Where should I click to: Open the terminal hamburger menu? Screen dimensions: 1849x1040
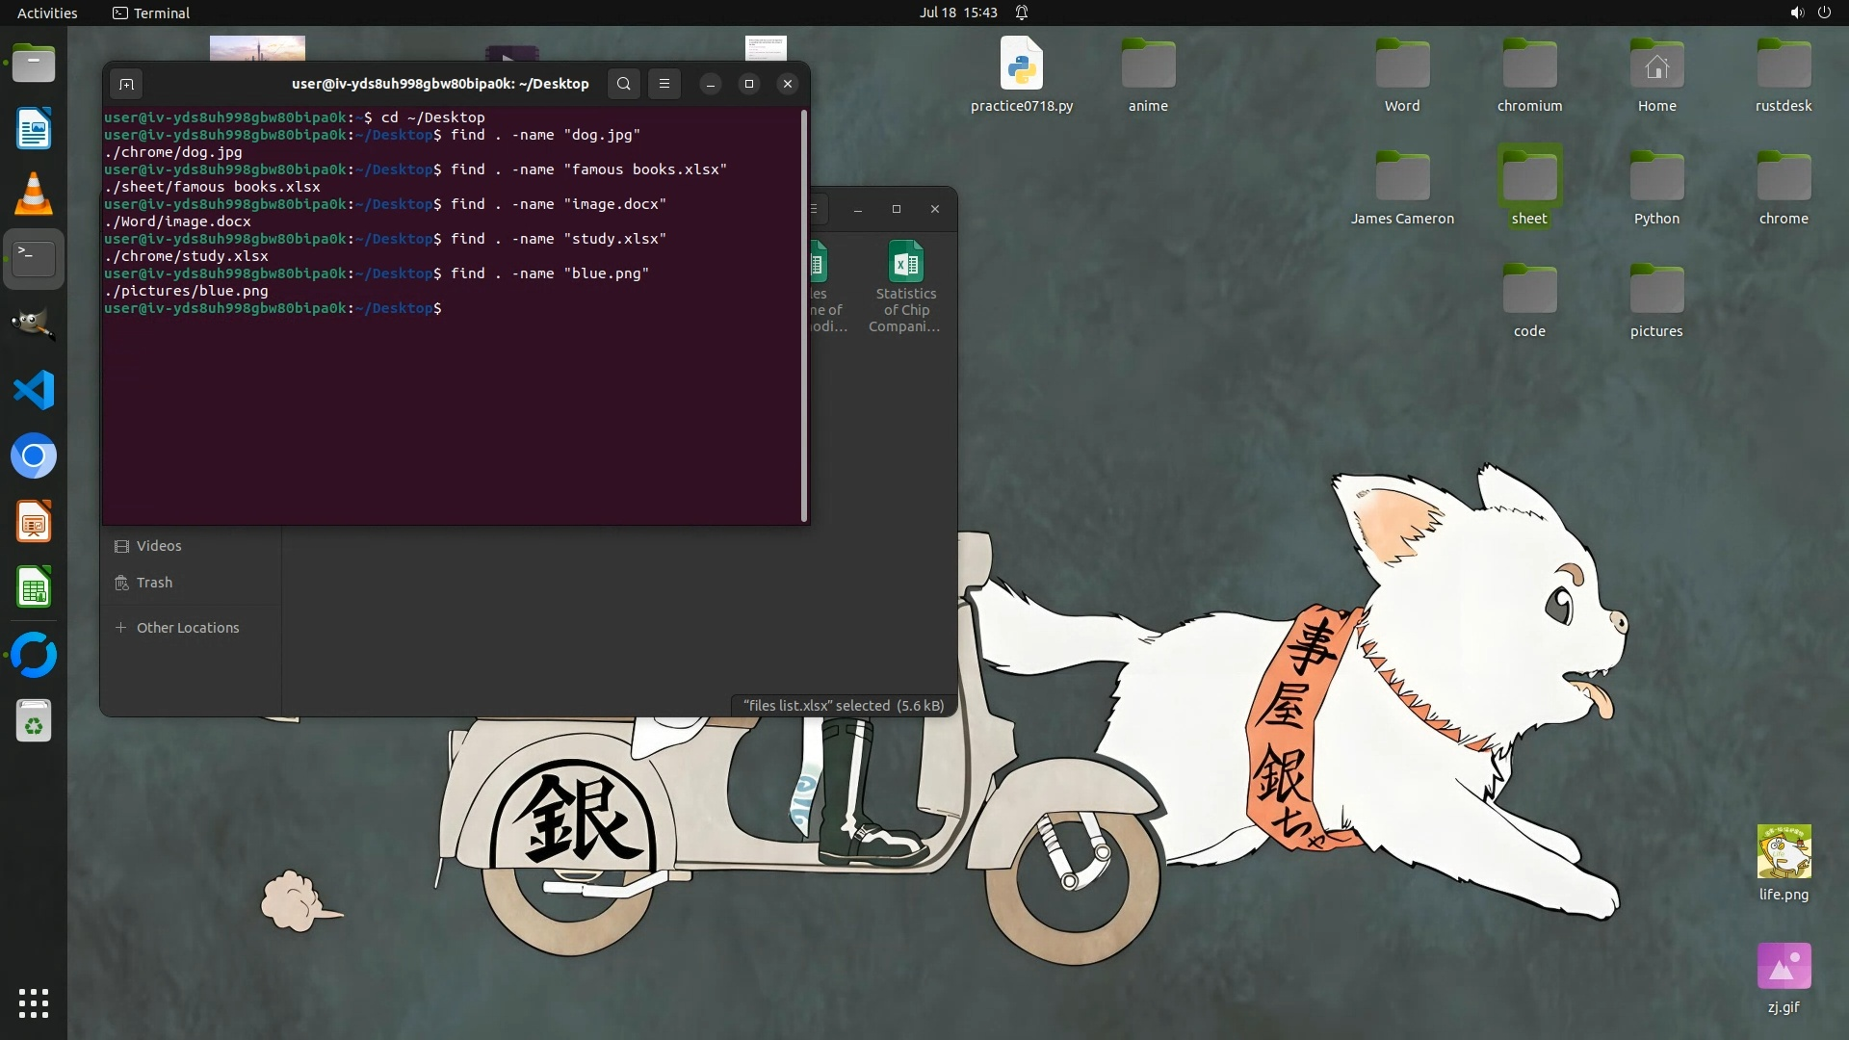pyautogui.click(x=664, y=85)
